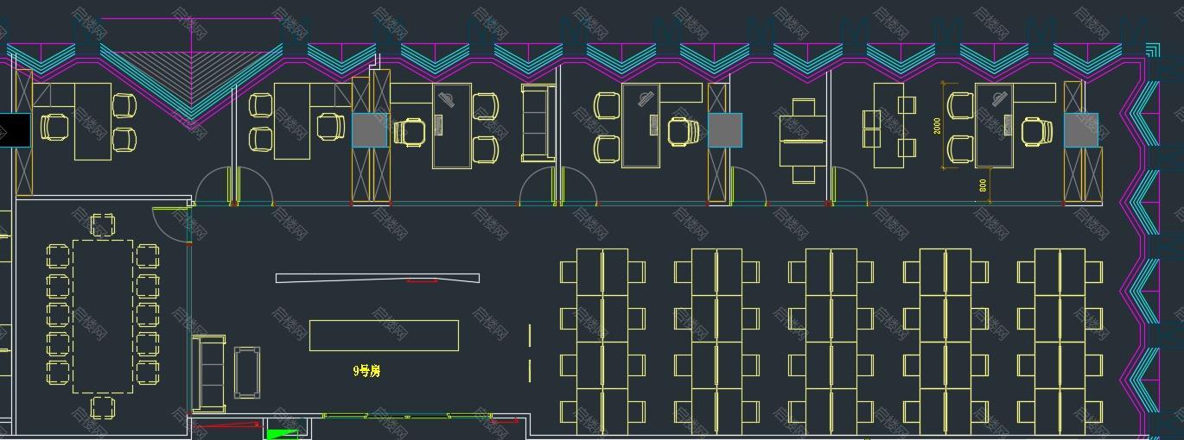
Task: Click the executive chair beside the 2000 dimension
Action: tap(1036, 131)
